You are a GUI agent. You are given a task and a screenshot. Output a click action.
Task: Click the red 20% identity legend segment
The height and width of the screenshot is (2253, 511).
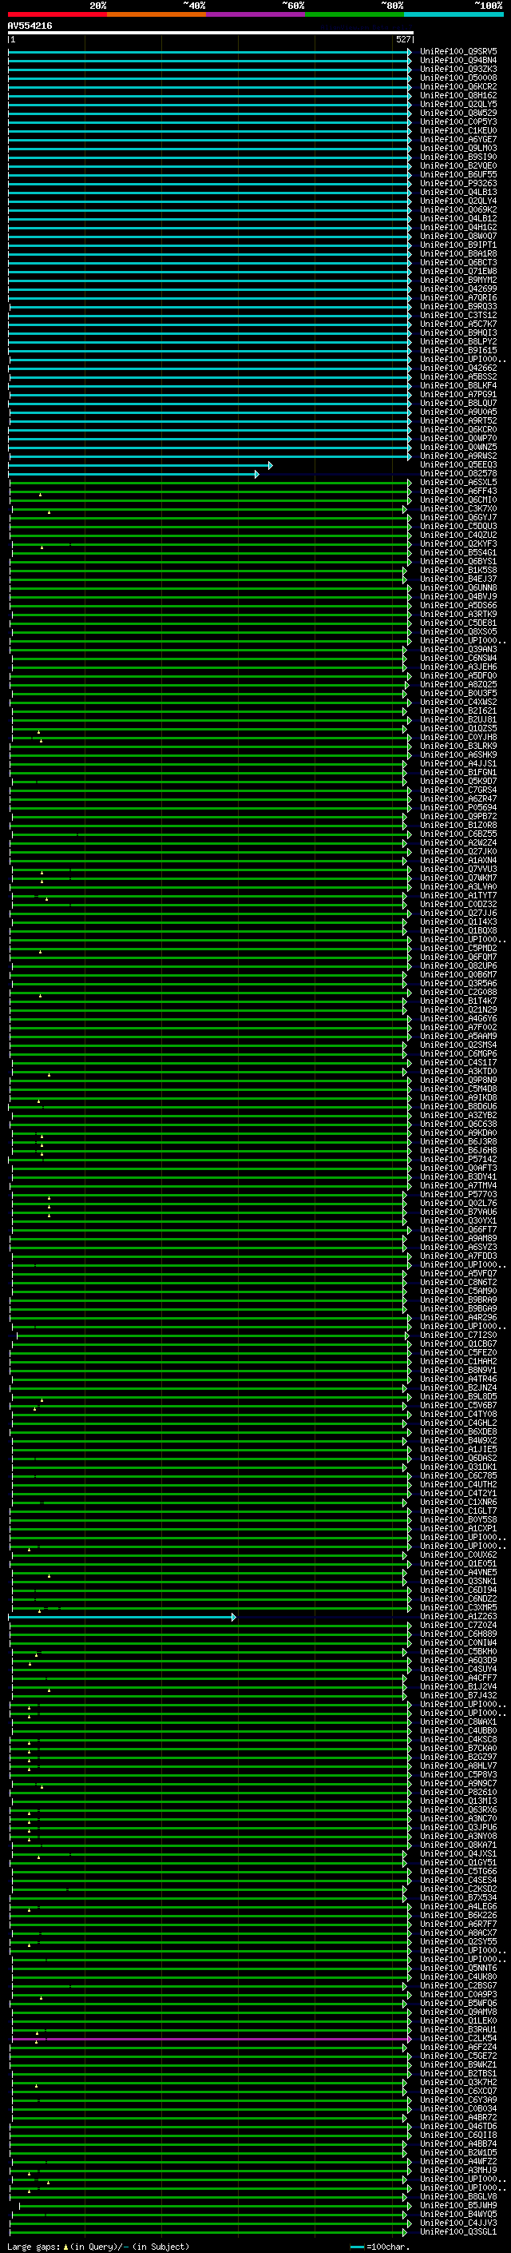[x=57, y=14]
